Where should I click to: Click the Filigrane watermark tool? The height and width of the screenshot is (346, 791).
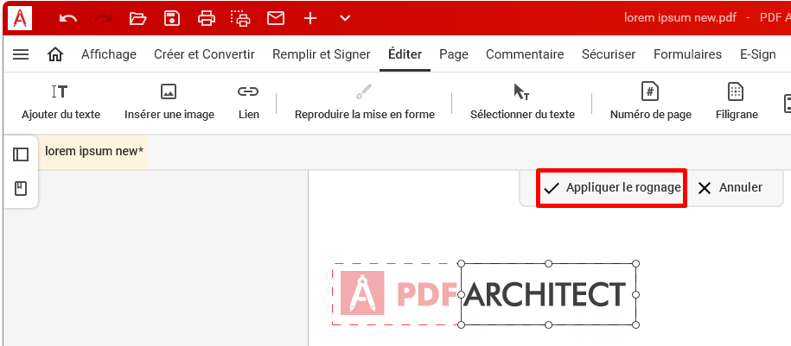tap(736, 102)
